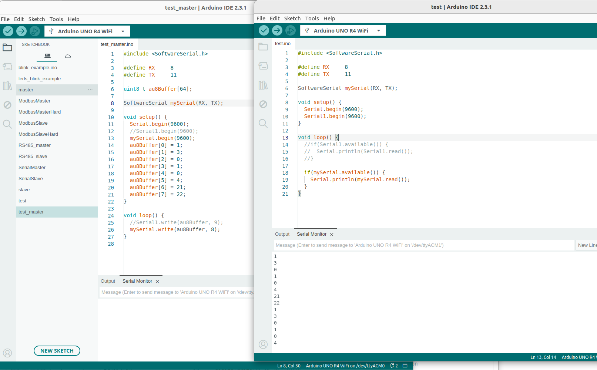Open Help menu in test_master window
Screen dimensions: 597x370
[73, 19]
